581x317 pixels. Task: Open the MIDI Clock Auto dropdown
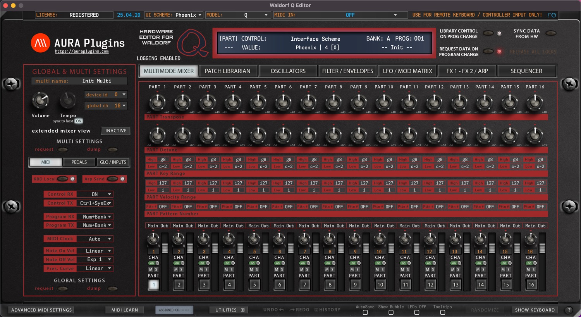95,239
